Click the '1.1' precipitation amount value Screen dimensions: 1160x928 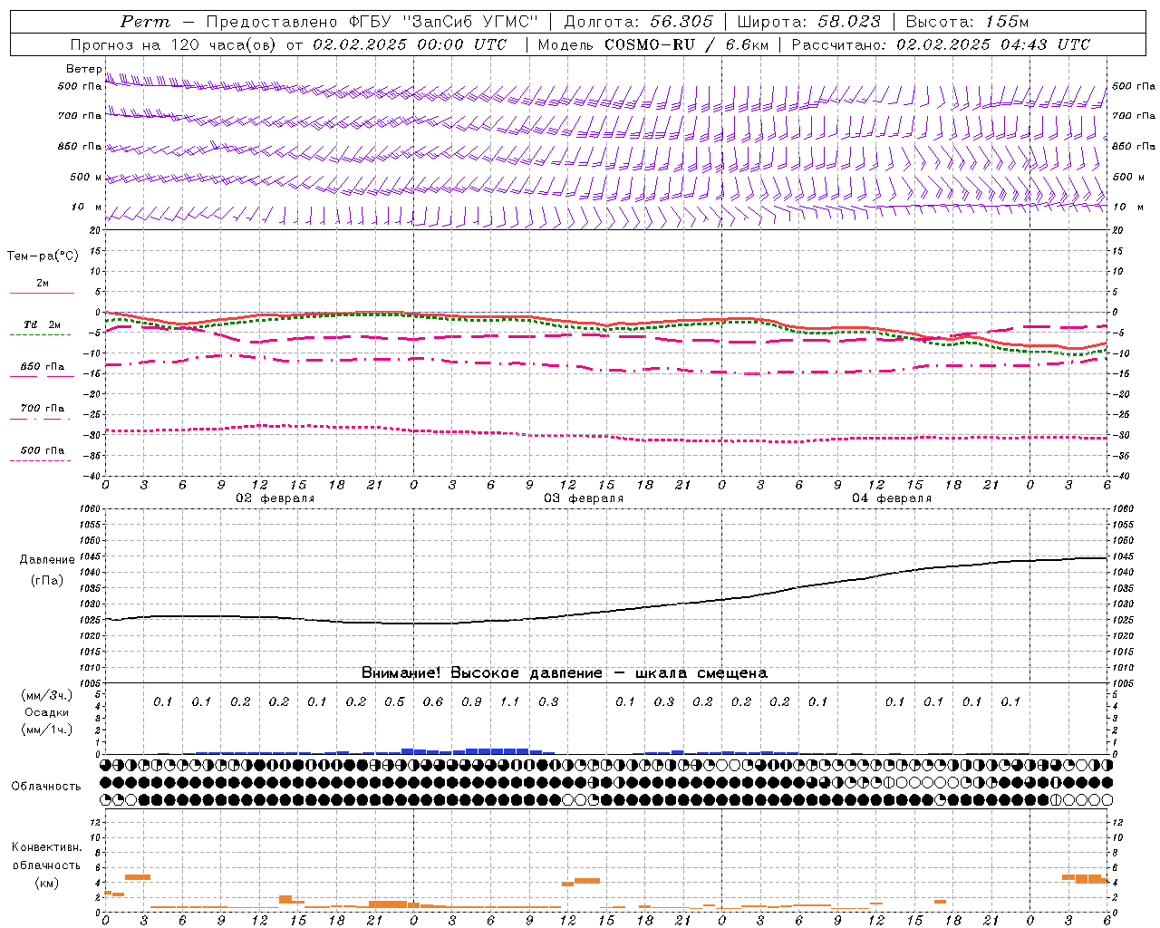[x=510, y=702]
